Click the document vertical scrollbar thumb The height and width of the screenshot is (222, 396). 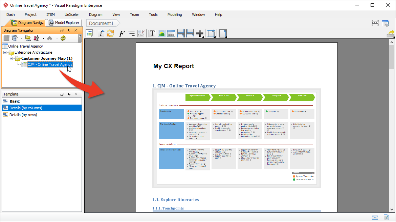392,57
